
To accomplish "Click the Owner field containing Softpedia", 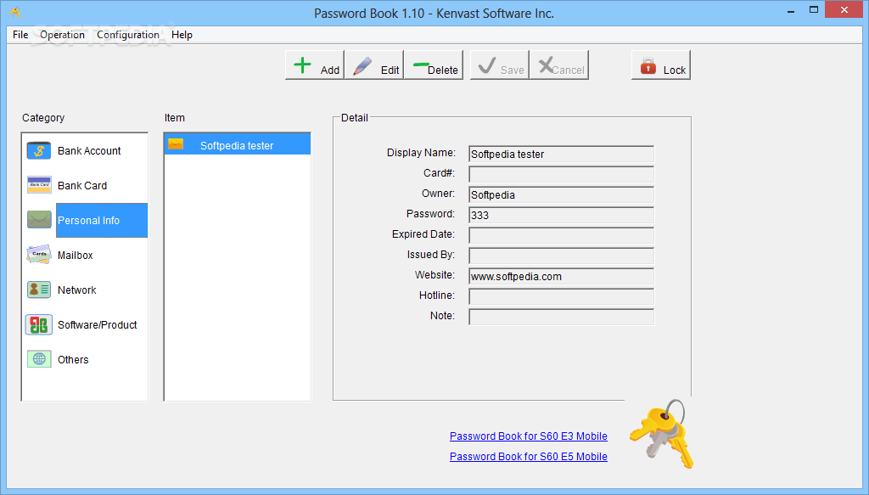I will click(562, 194).
